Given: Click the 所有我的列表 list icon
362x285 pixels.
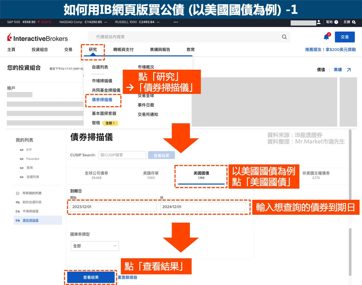Looking at the screenshot, I should [x=18, y=193].
